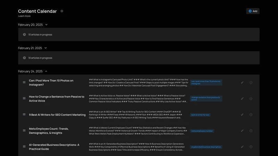This screenshot has width=278, height=156.
Task: Open 'AI-Generated Business Descriptions' title
Action: pos(54,147)
